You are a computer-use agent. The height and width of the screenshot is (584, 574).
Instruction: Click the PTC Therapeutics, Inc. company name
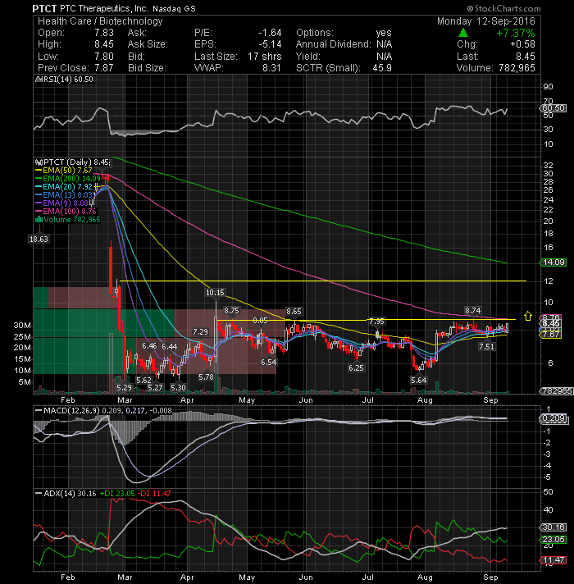point(104,8)
